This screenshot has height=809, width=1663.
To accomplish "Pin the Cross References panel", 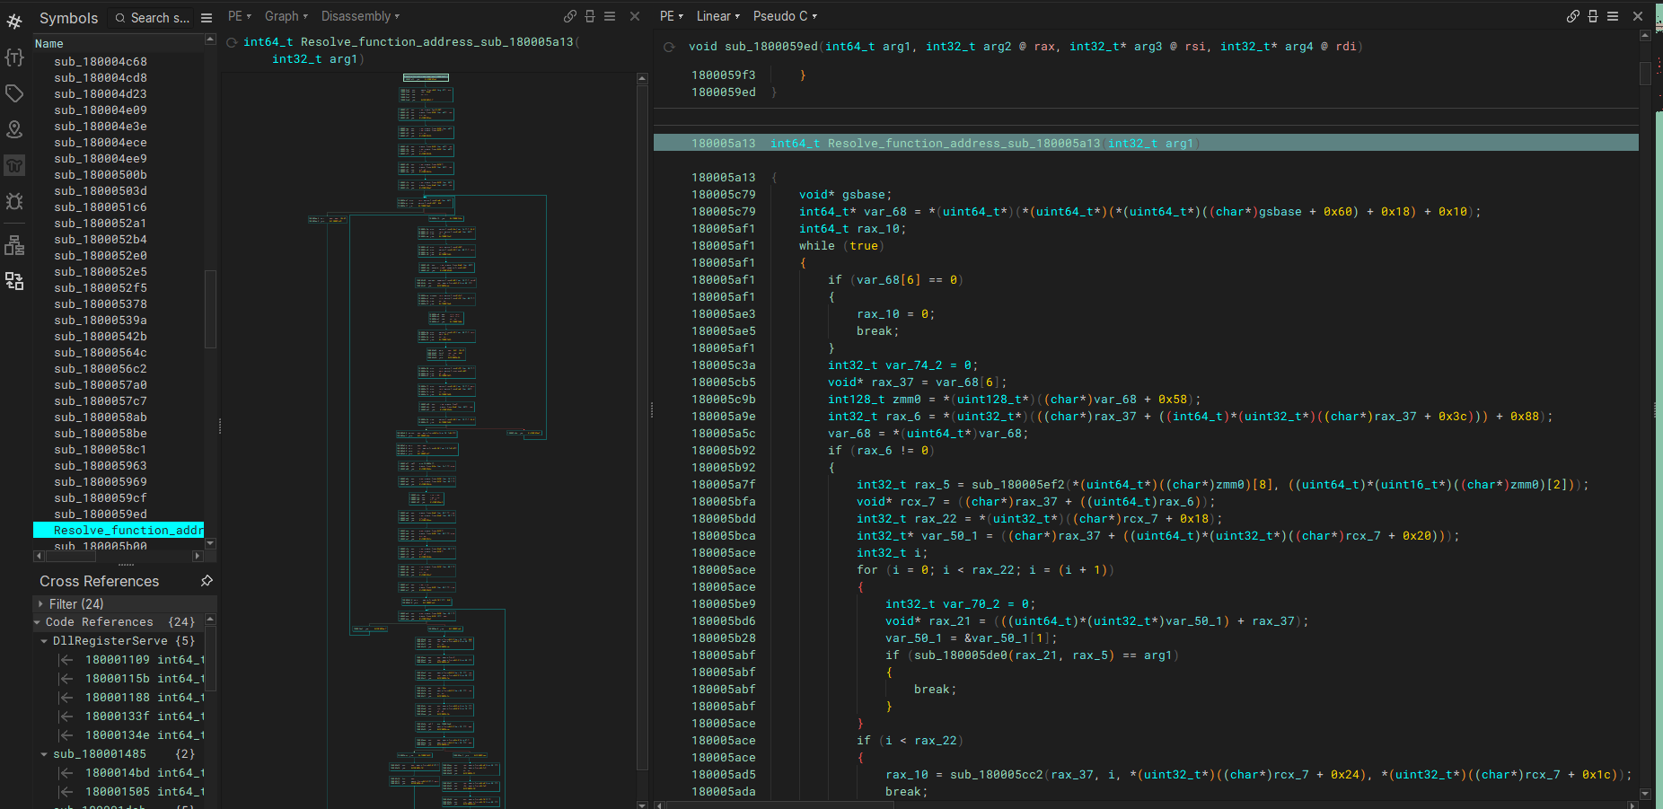I will click(x=207, y=581).
